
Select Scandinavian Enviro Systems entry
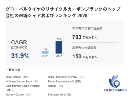[x=23, y=88]
